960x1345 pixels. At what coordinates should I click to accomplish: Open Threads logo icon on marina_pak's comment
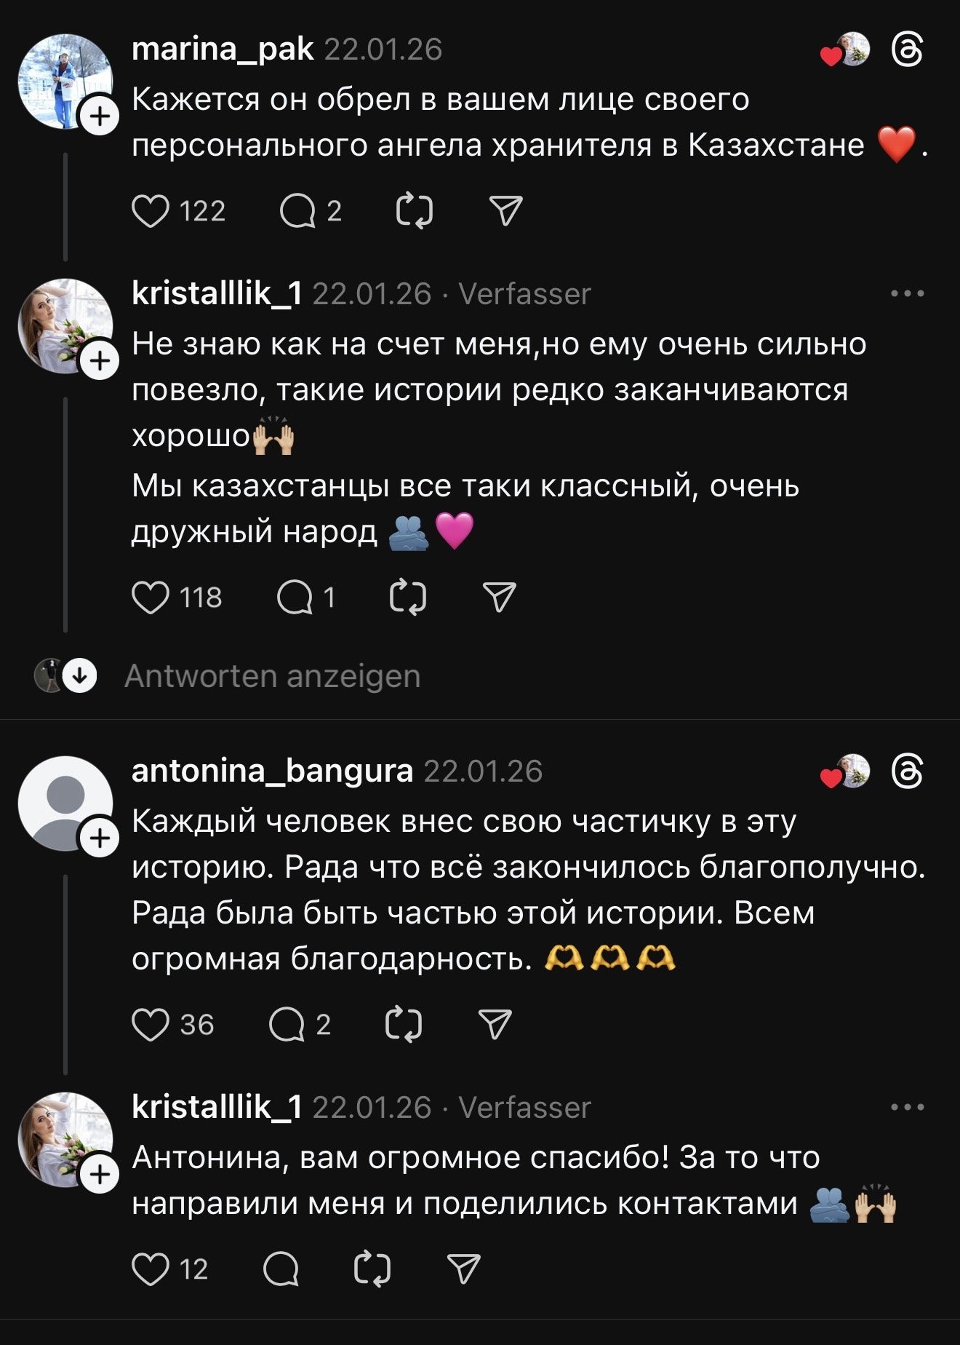point(908,51)
